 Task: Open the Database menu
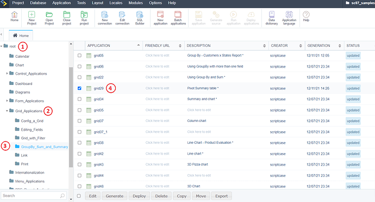38,3
